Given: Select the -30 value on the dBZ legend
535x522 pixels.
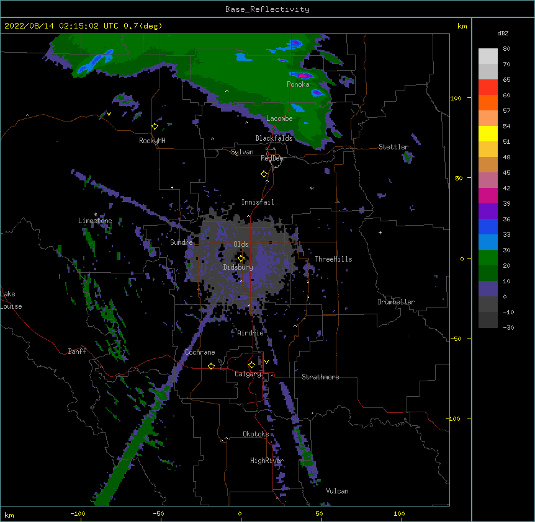Looking at the screenshot, I should (x=508, y=327).
